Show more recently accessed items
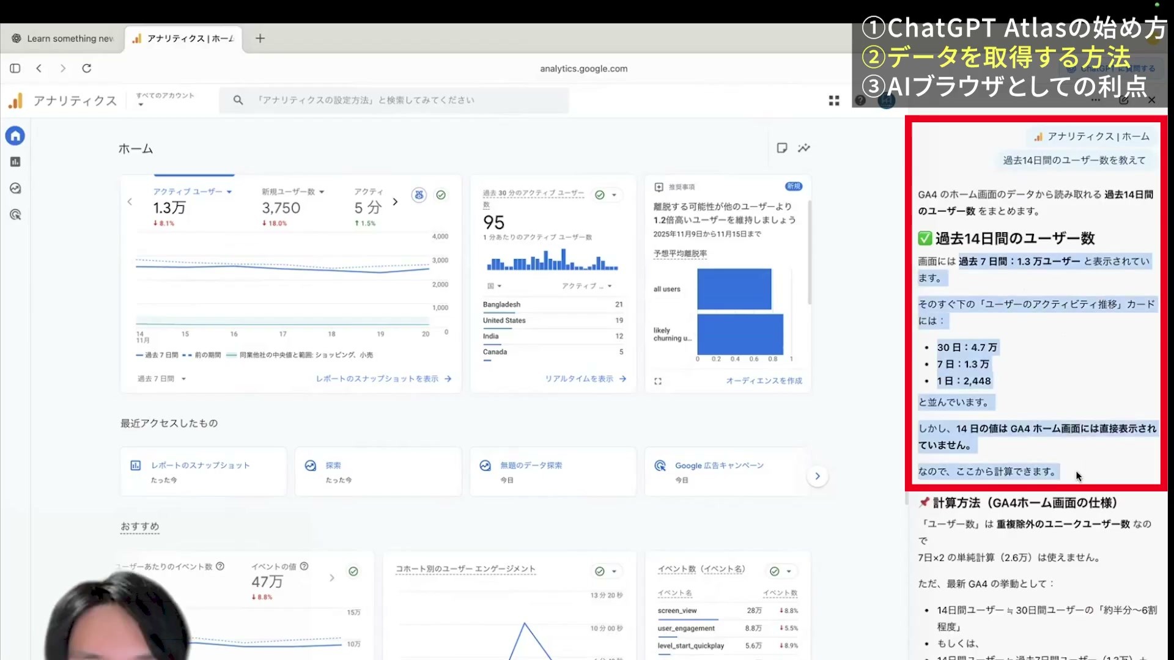 tap(818, 476)
